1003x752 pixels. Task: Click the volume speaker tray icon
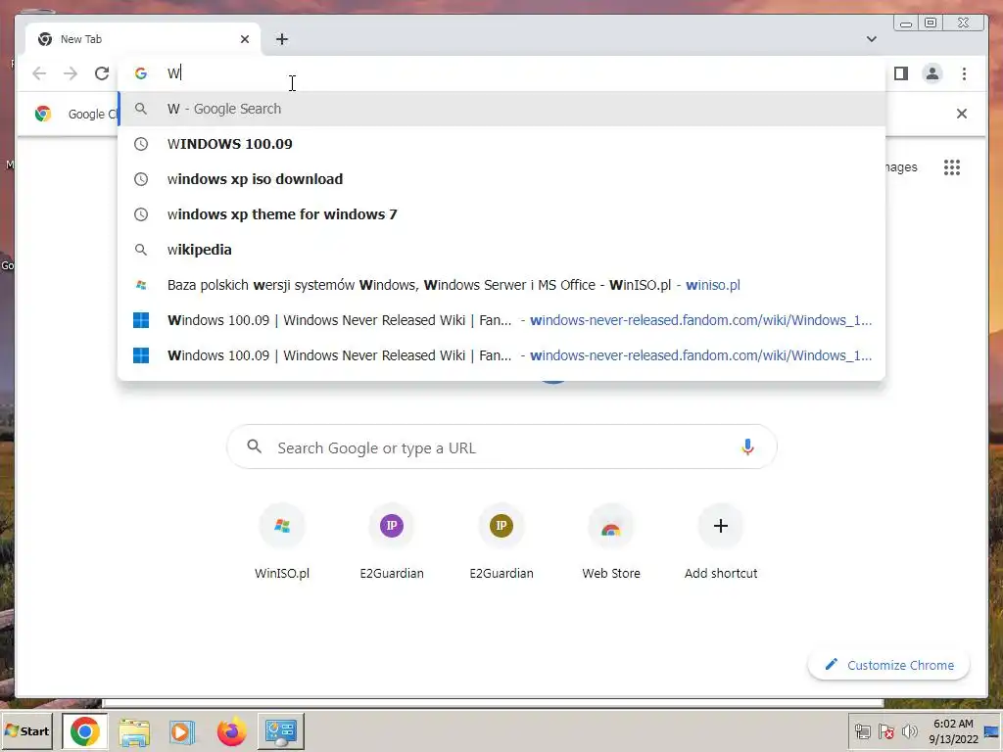pos(909,731)
